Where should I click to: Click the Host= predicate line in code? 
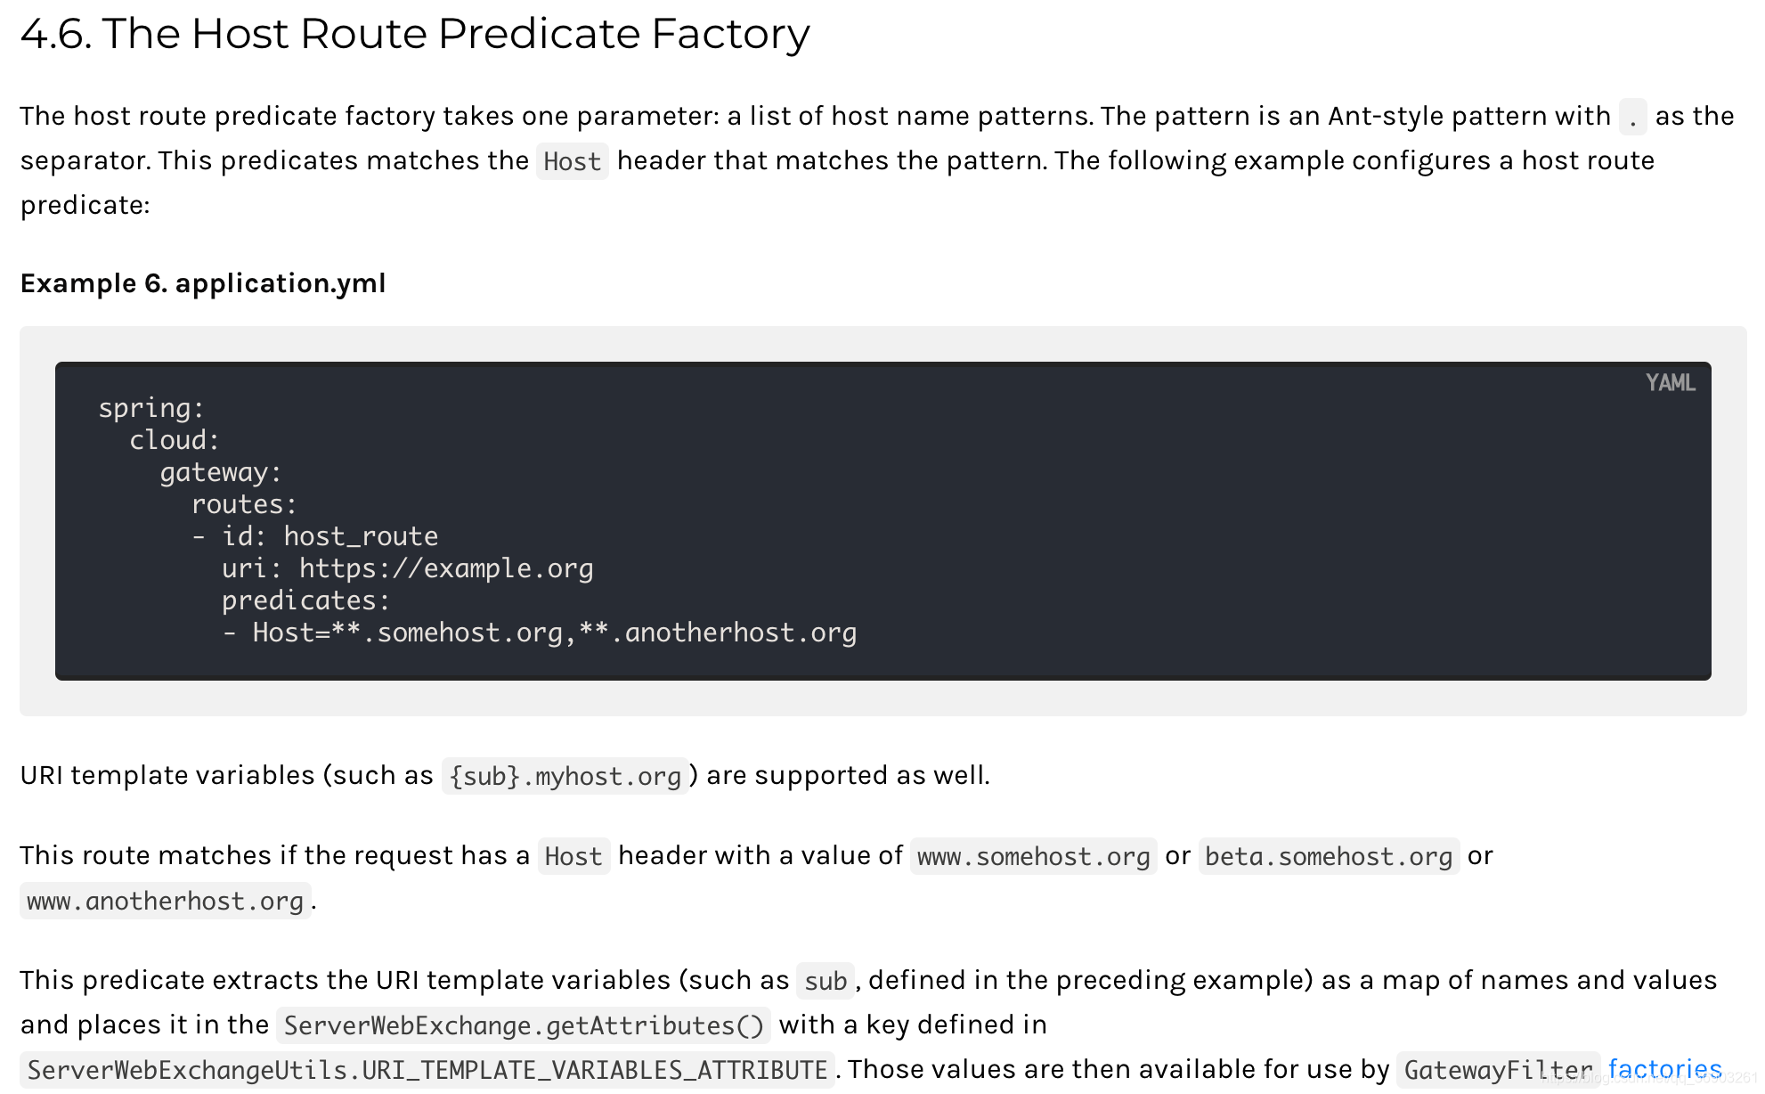[x=540, y=633]
